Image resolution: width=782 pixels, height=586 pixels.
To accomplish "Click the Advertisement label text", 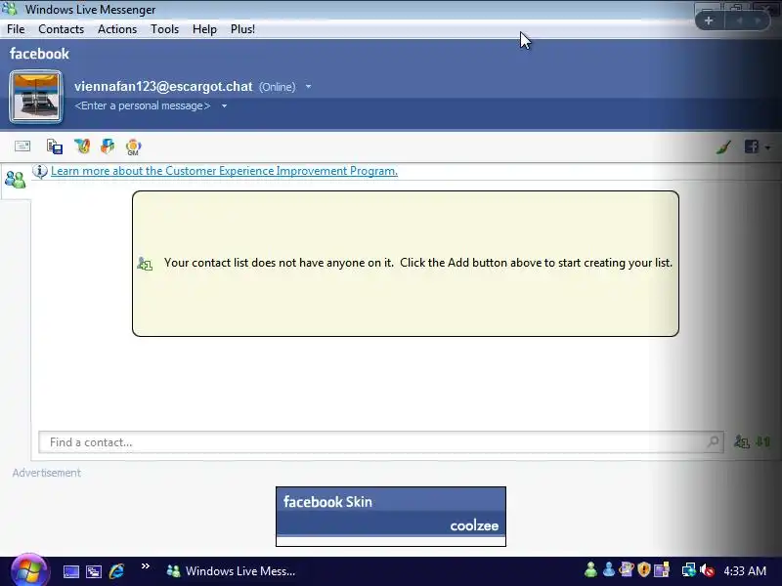I will (46, 473).
